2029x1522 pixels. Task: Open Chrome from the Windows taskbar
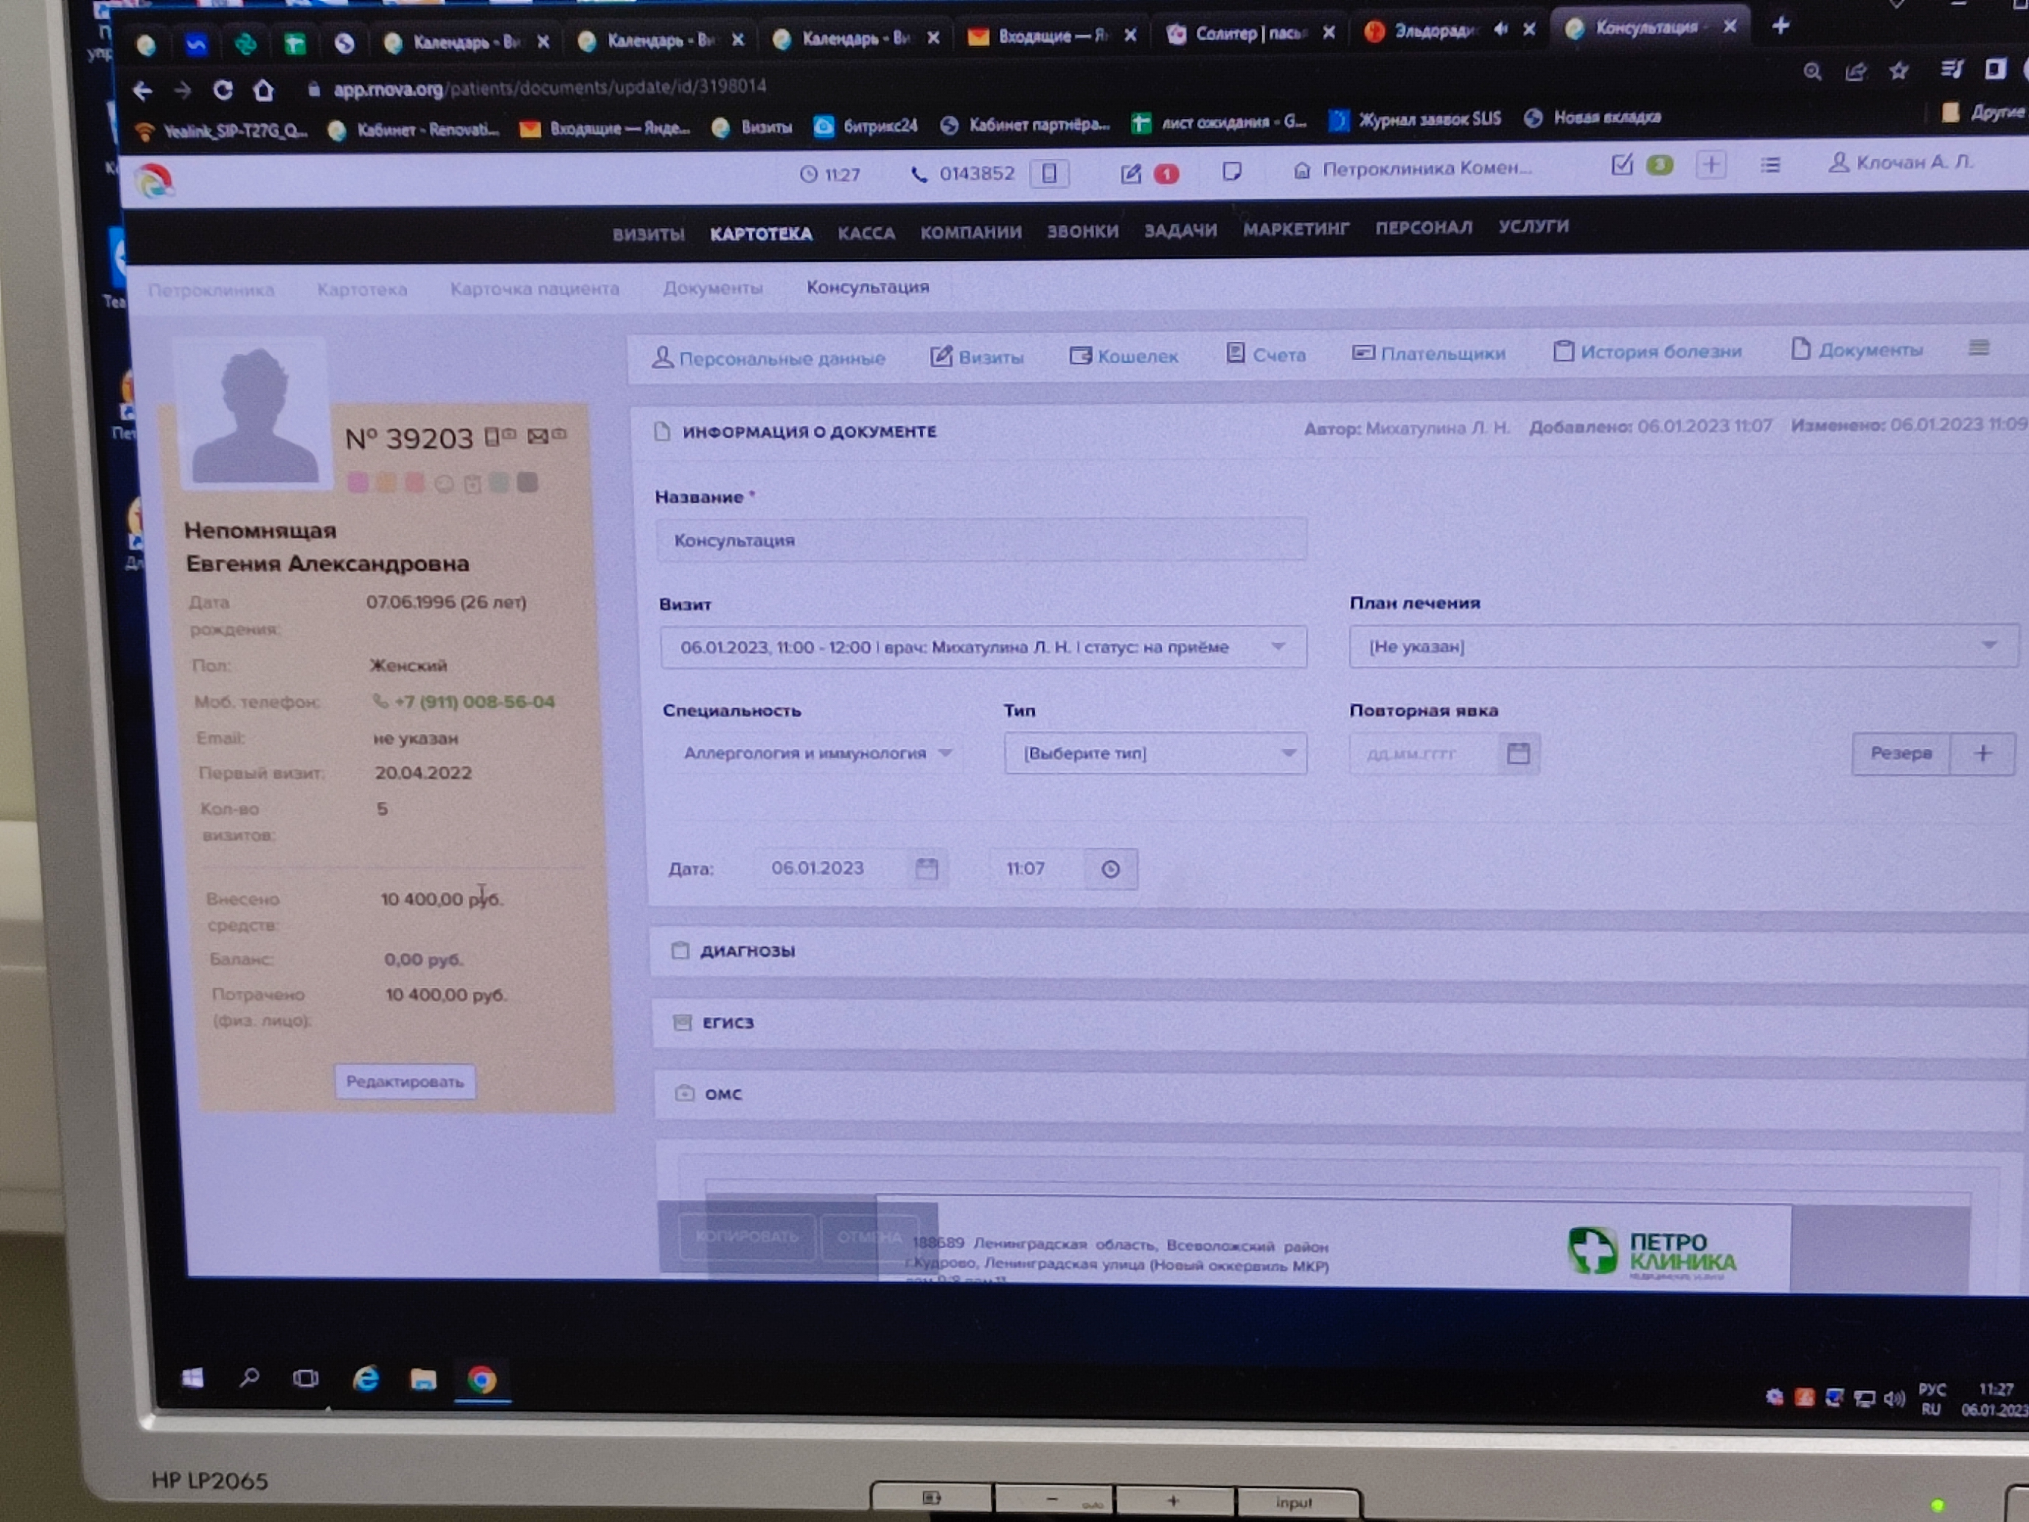click(481, 1379)
